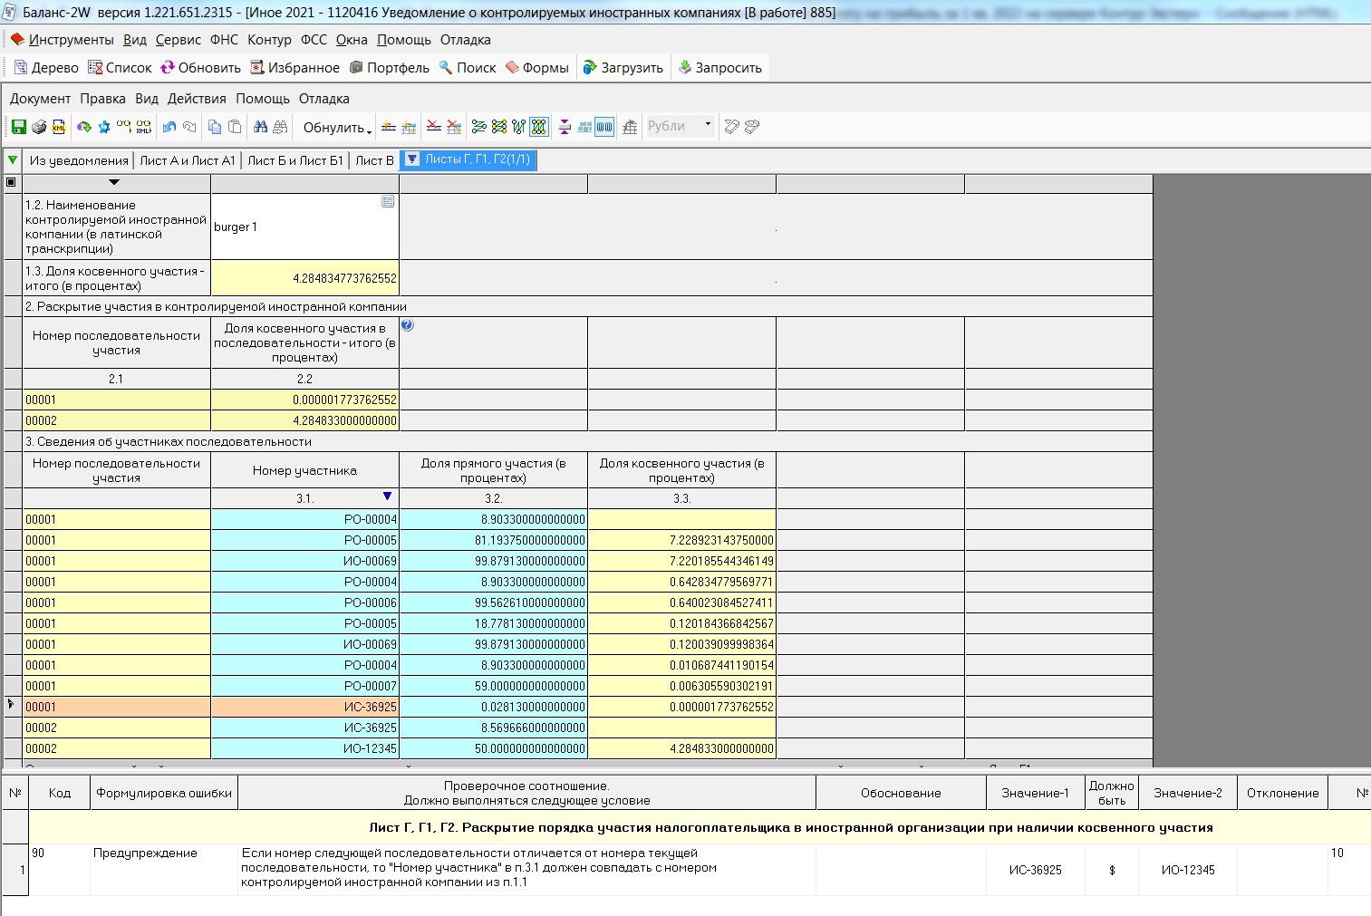Click the blue filter arrow in column 3.1
This screenshot has width=1371, height=916.
click(388, 497)
